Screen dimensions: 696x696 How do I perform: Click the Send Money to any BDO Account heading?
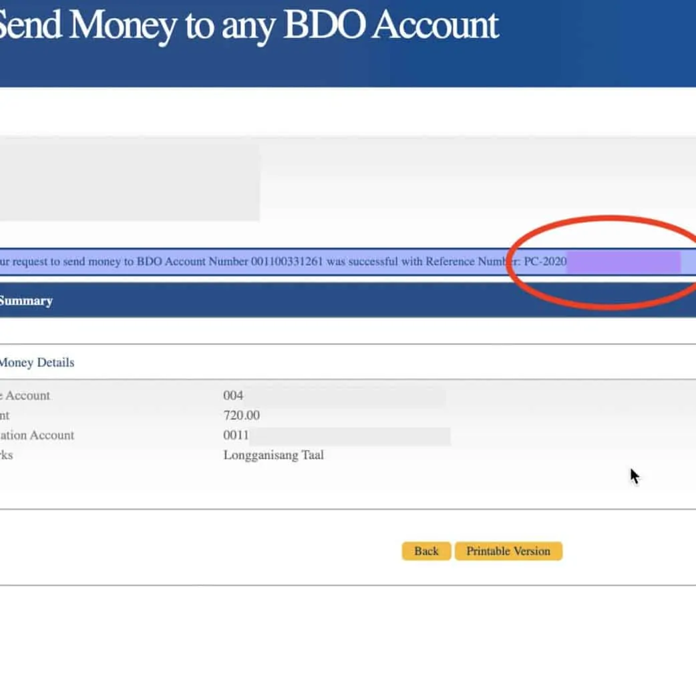[x=248, y=26]
